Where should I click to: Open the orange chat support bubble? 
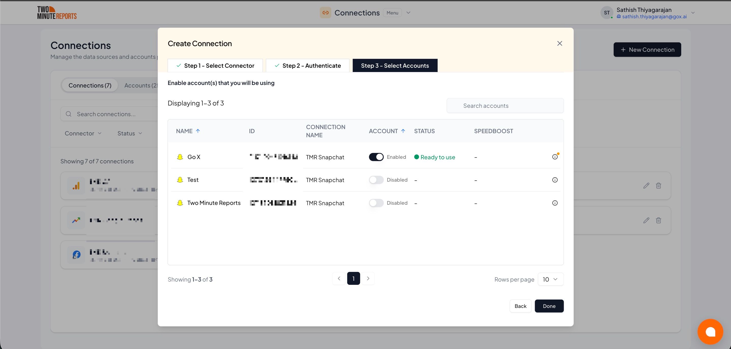710,331
